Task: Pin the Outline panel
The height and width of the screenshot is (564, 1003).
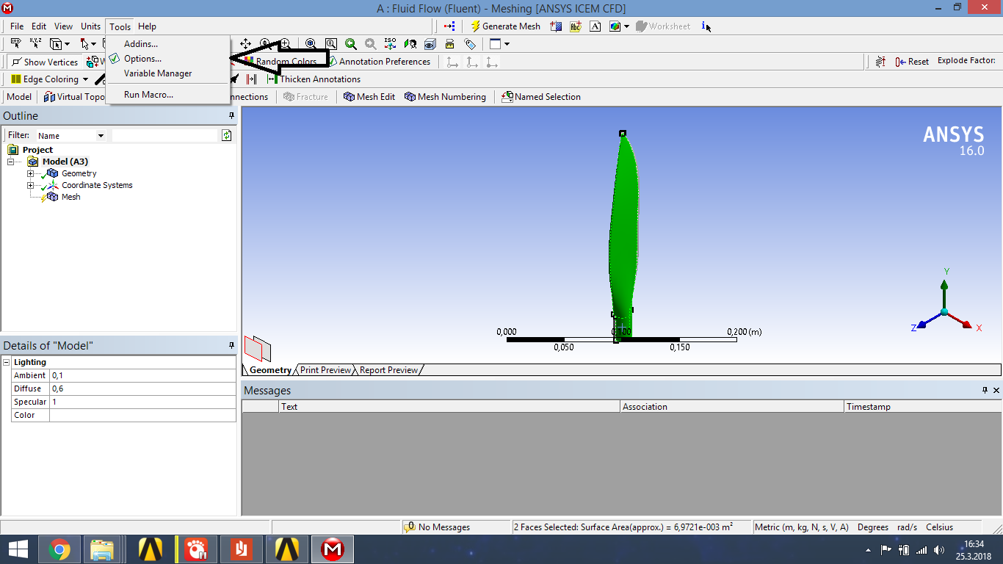Action: click(231, 116)
